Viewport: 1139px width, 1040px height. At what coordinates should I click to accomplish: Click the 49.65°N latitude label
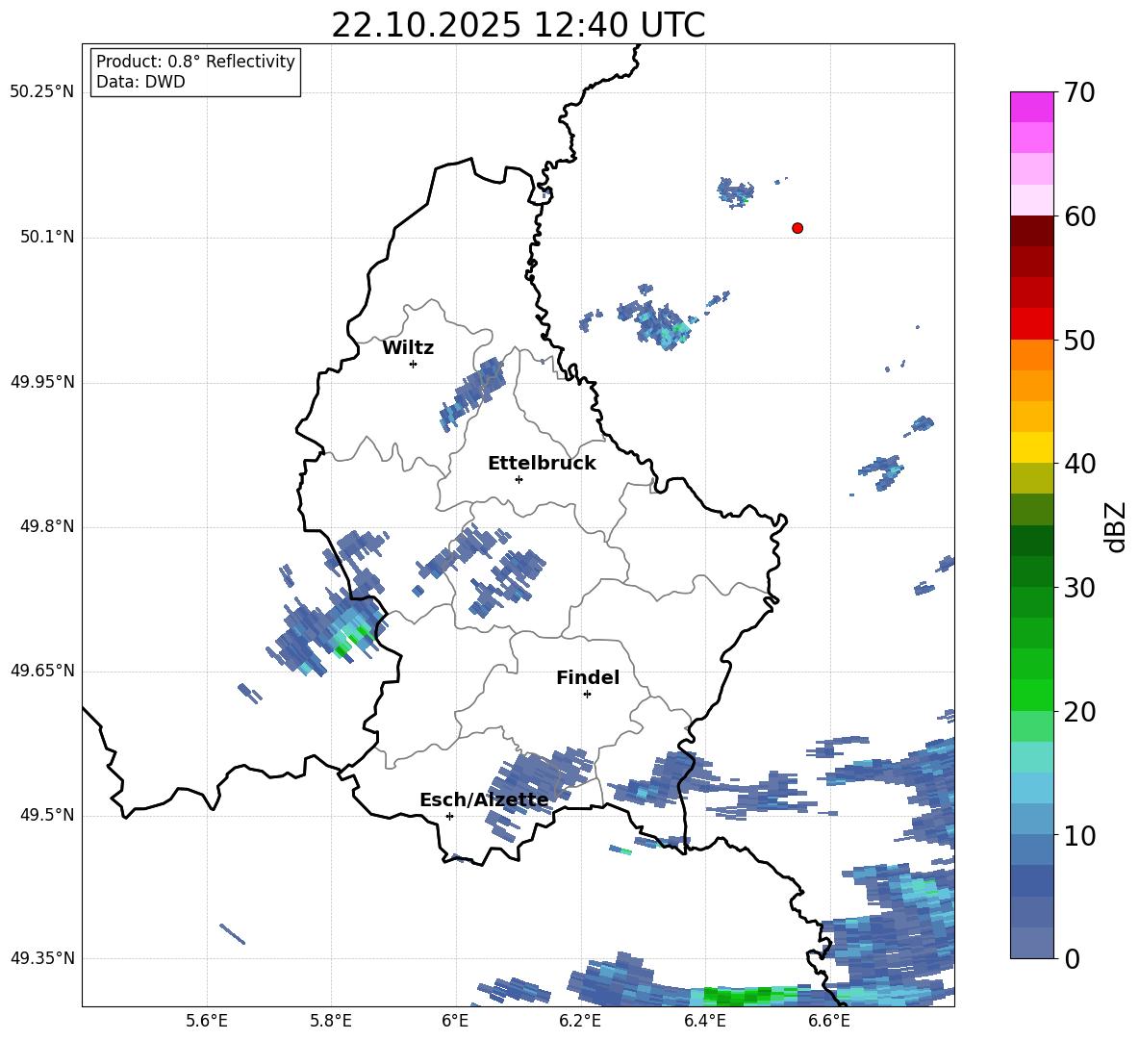point(42,670)
